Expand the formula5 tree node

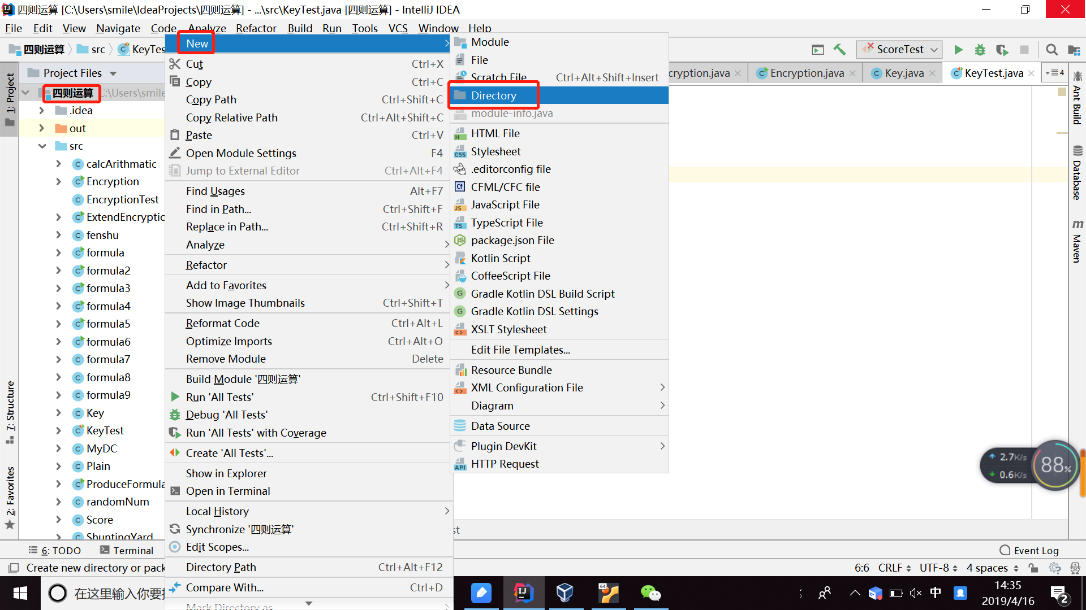coord(58,324)
